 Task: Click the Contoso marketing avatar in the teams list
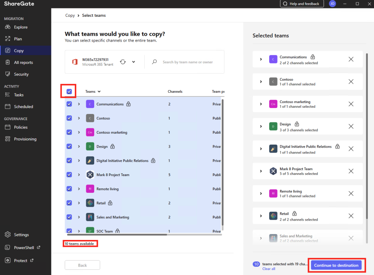click(90, 132)
